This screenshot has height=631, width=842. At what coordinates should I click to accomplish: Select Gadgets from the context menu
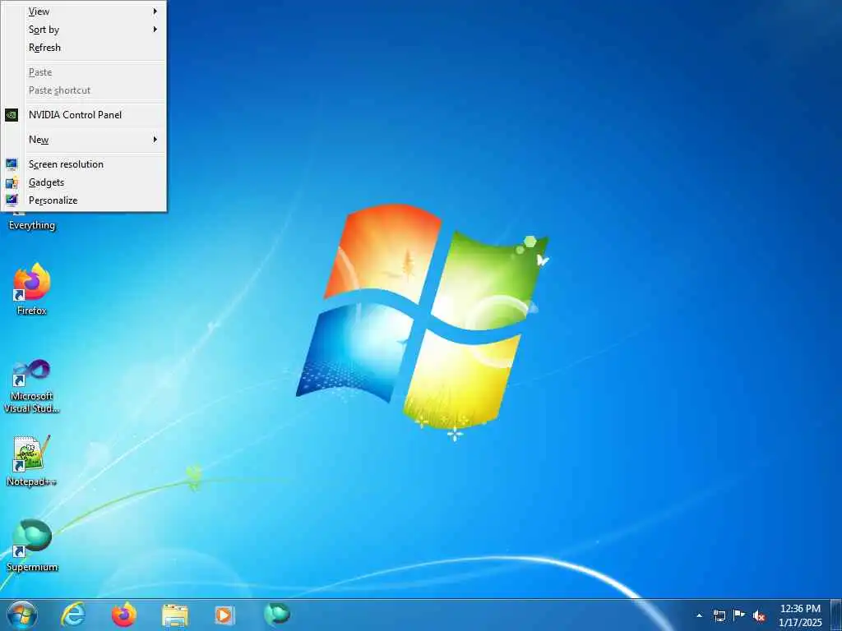[84, 182]
